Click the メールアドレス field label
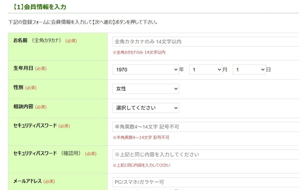 click(x=28, y=181)
